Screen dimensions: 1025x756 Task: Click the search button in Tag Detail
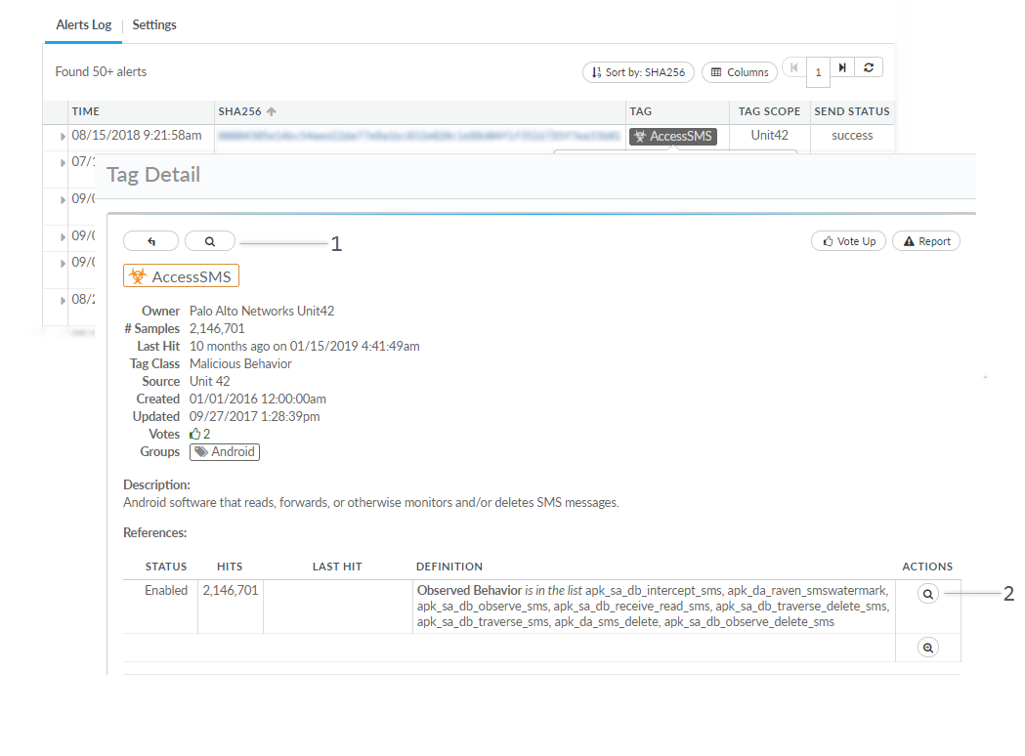210,241
